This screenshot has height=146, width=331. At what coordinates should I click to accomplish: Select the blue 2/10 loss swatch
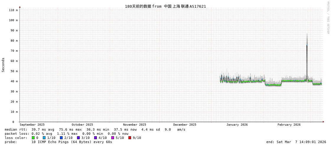pos(61,138)
